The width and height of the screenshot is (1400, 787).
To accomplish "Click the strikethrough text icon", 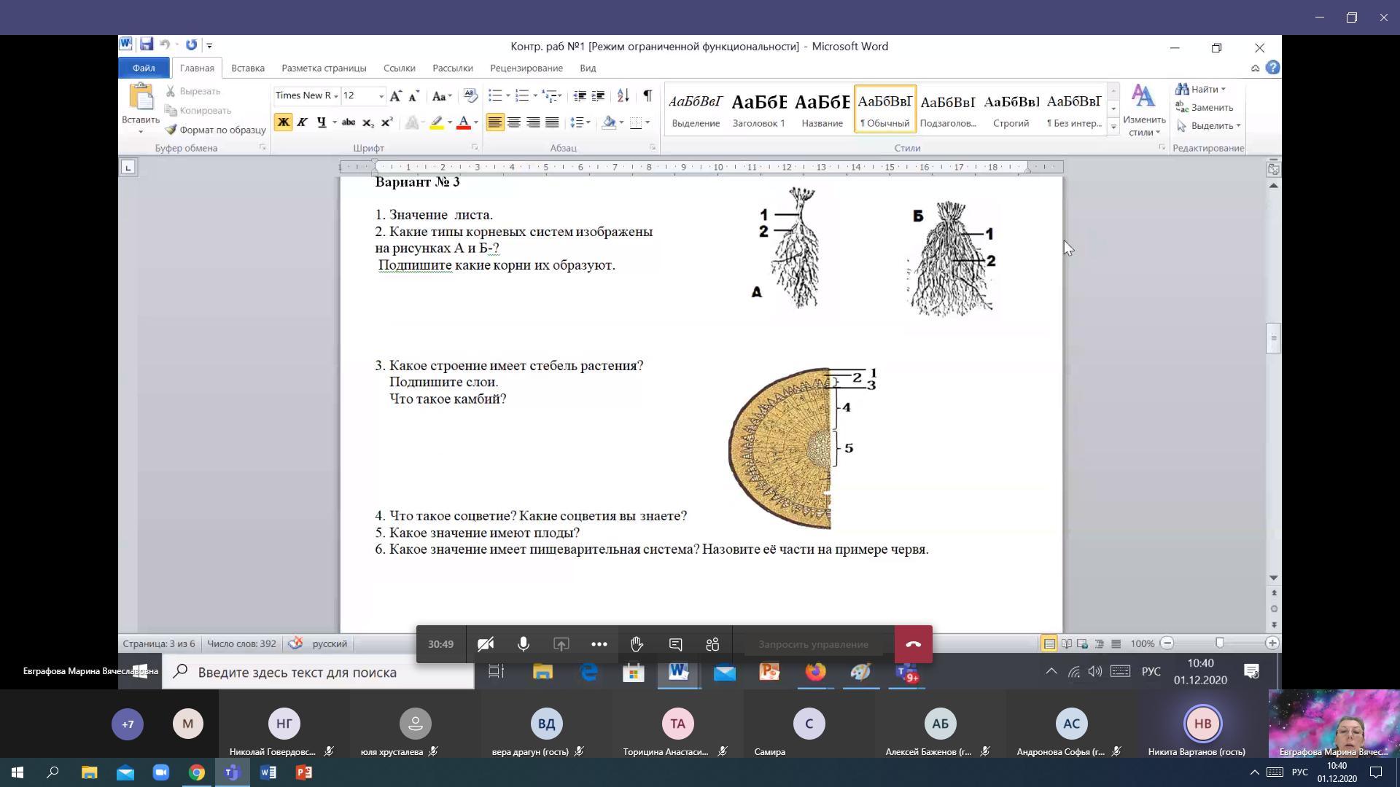I will tap(349, 122).
